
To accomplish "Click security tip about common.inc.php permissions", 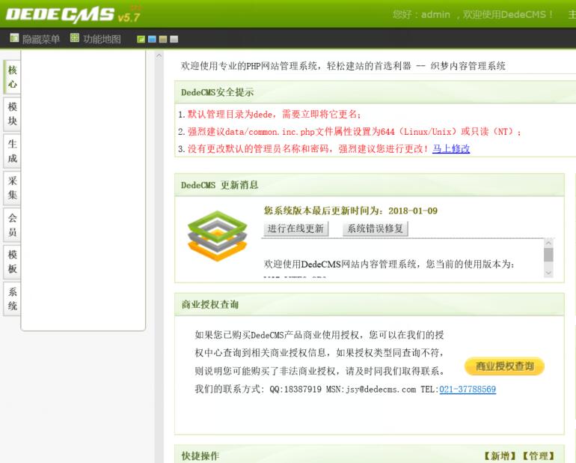I will [355, 131].
